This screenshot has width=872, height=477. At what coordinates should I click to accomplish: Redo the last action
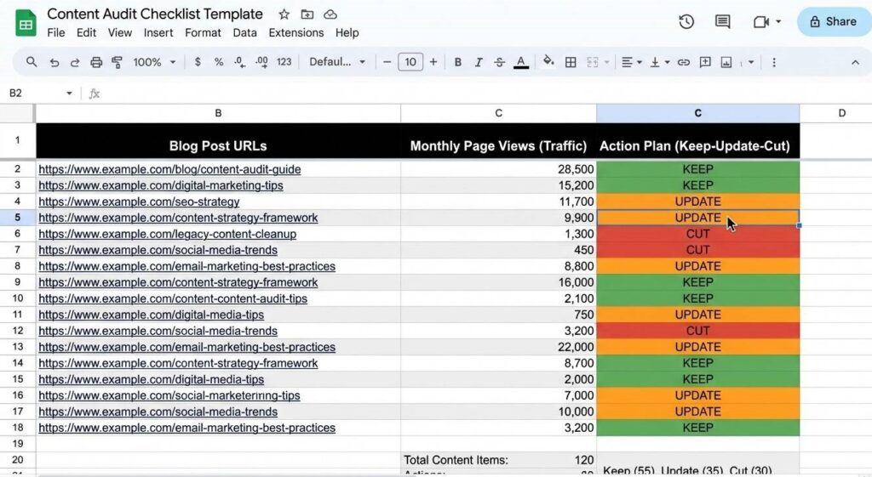(75, 62)
